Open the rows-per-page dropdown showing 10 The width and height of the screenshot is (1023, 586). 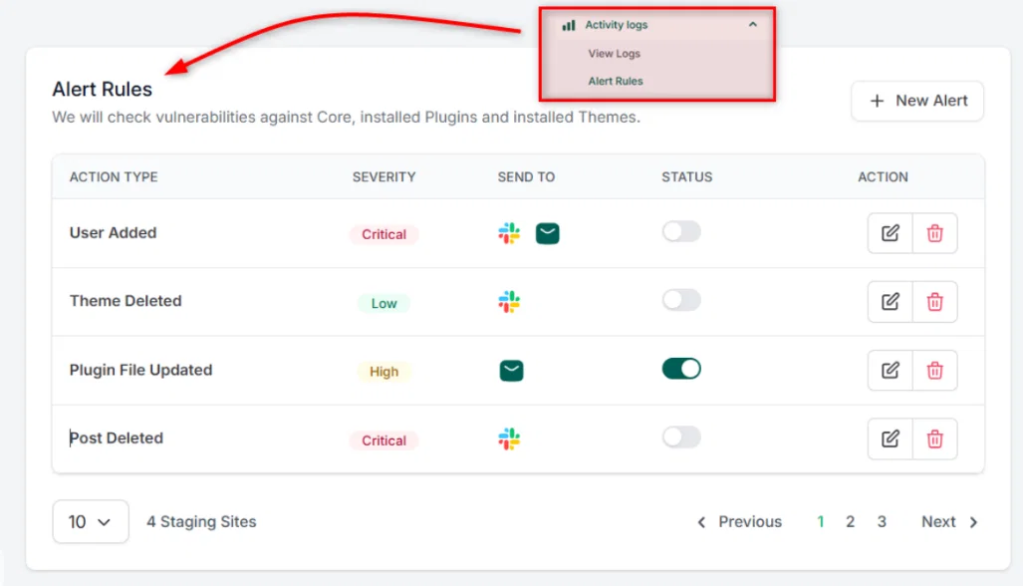pos(90,521)
